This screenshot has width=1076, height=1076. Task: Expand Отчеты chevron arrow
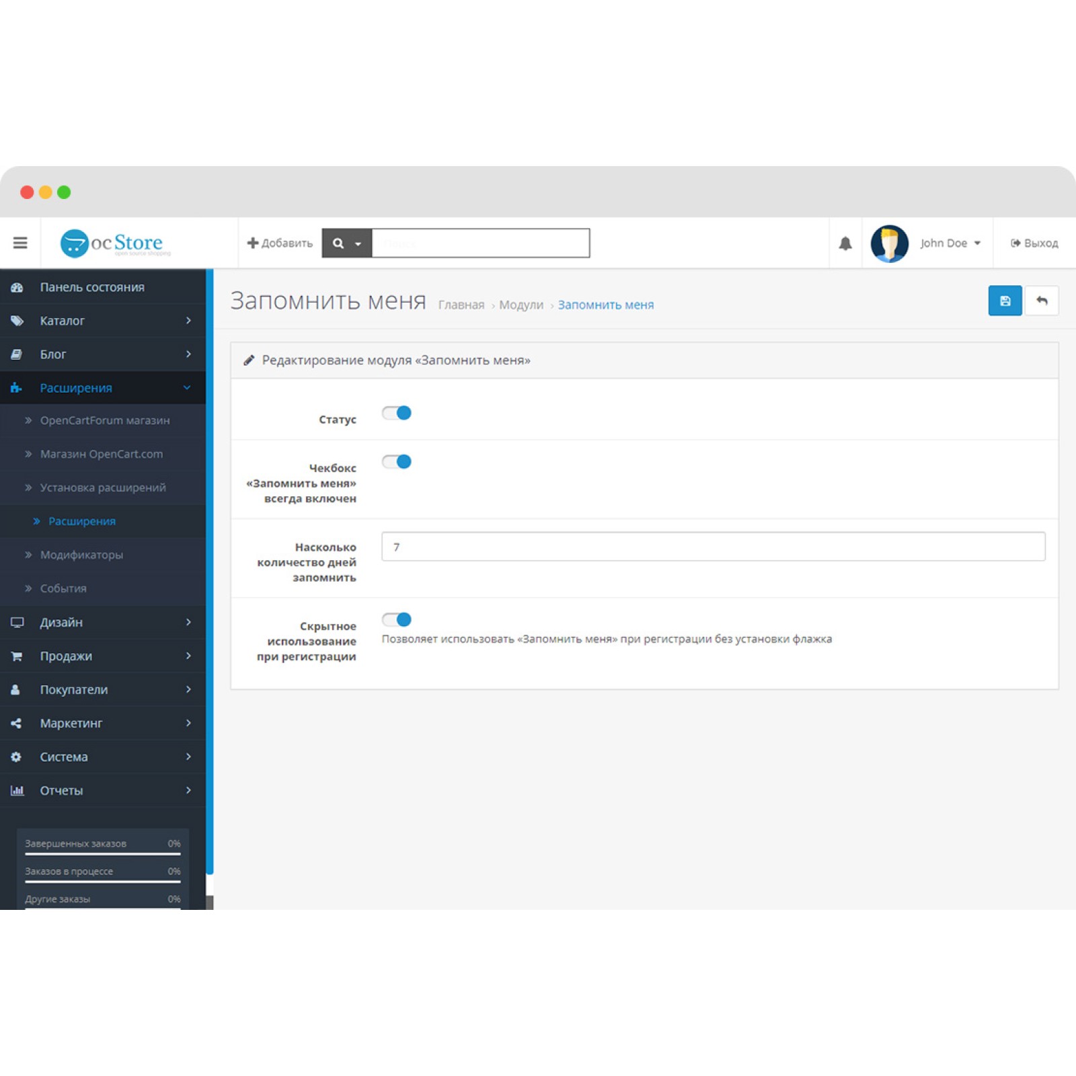188,791
